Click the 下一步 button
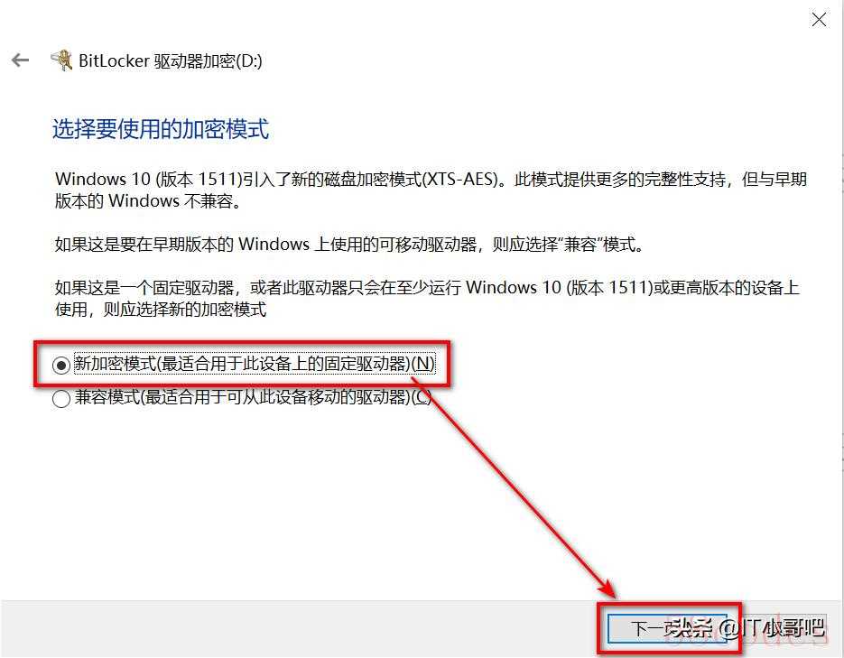844x658 pixels. pyautogui.click(x=667, y=628)
